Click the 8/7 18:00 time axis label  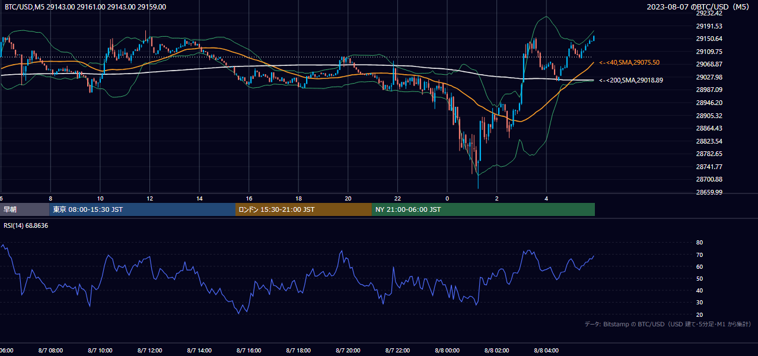(299, 351)
